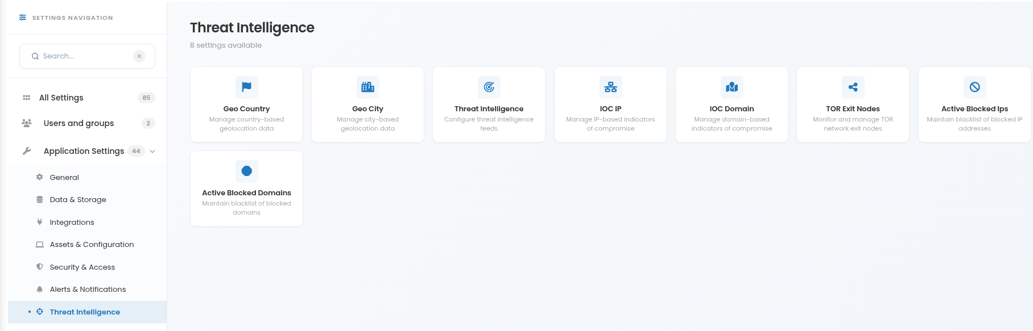Image resolution: width=1033 pixels, height=331 pixels.
Task: Click the IOC IP network icon
Action: tap(610, 87)
